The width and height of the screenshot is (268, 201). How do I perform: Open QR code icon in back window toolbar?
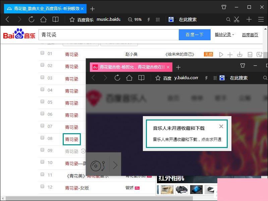pos(158,20)
